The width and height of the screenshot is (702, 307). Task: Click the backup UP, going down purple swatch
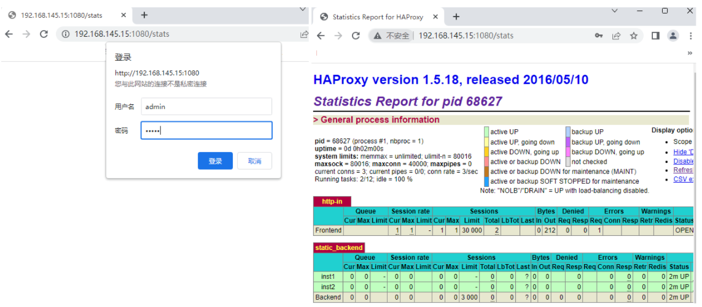point(567,142)
